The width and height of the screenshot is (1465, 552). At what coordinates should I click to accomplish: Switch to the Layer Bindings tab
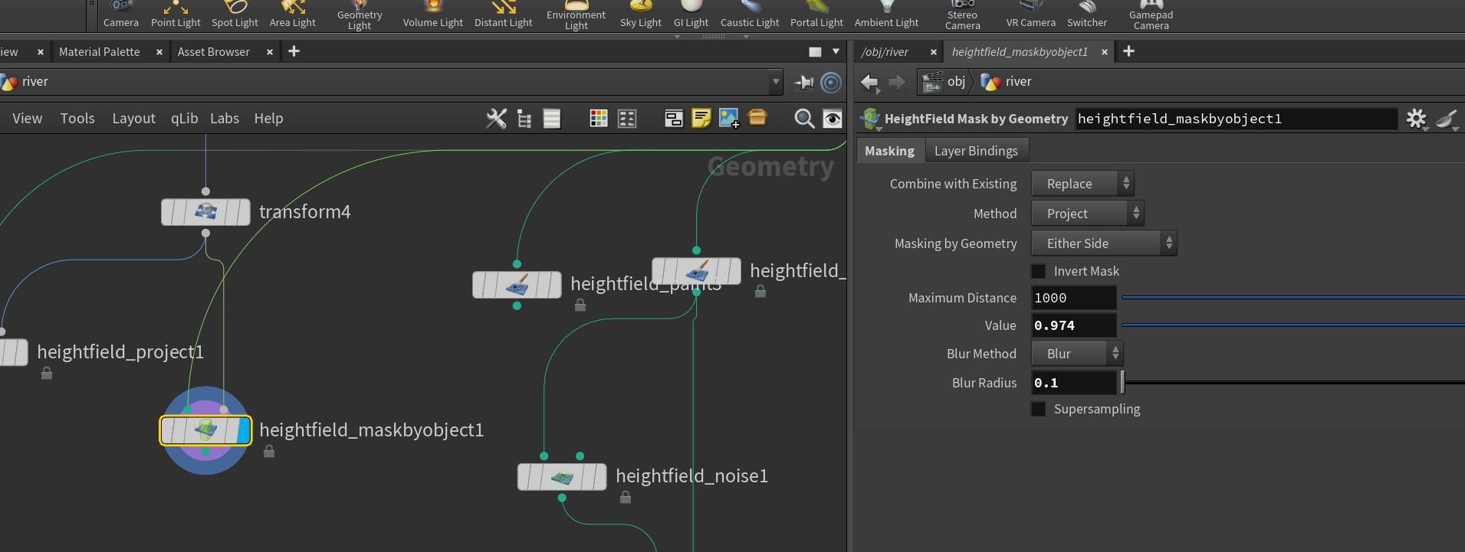click(x=976, y=151)
